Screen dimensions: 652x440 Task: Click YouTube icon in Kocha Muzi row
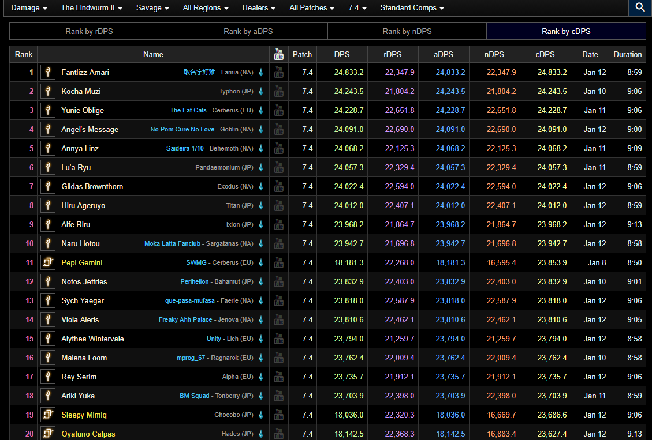[x=278, y=91]
